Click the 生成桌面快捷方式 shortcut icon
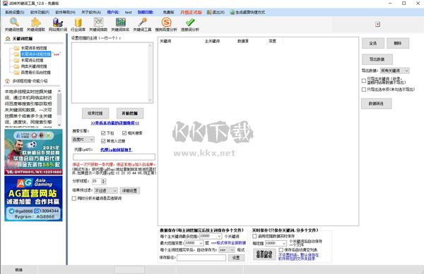The image size is (424, 274). pos(232,12)
